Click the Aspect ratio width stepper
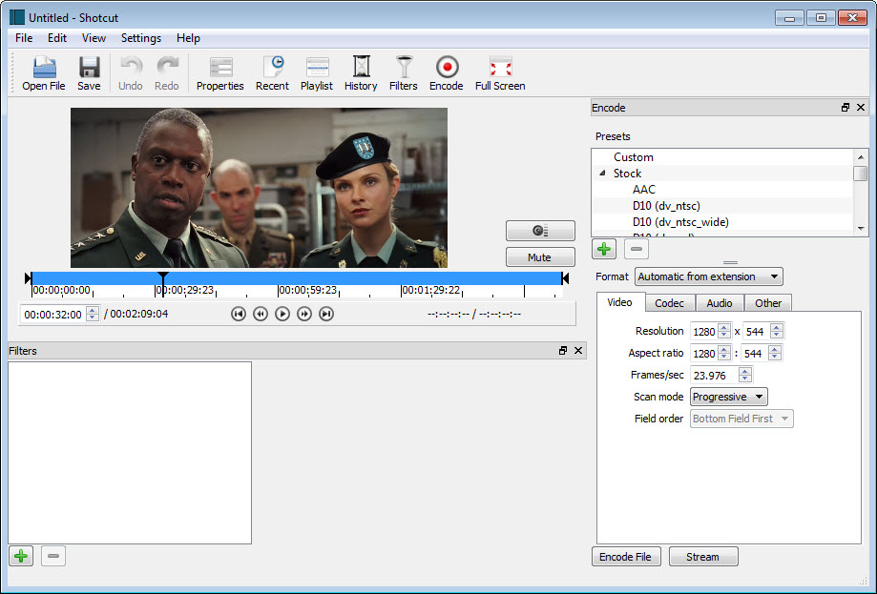This screenshot has width=877, height=594. pyautogui.click(x=724, y=353)
